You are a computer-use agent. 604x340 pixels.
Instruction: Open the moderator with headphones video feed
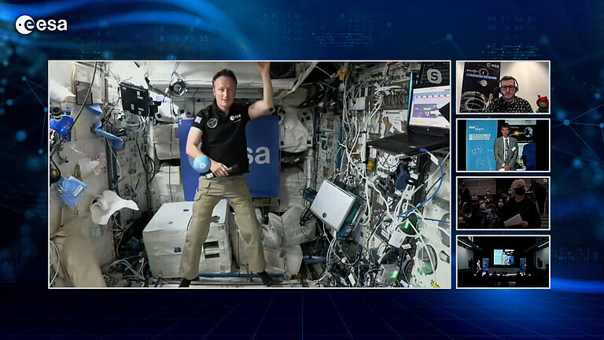[x=503, y=87]
